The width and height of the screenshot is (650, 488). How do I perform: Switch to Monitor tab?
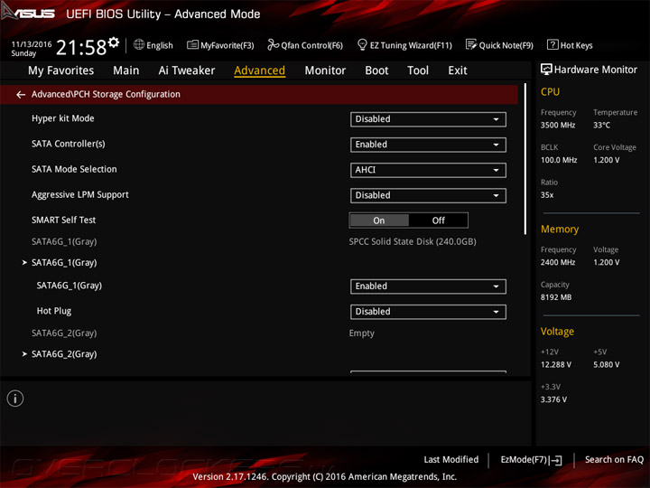pyautogui.click(x=325, y=70)
